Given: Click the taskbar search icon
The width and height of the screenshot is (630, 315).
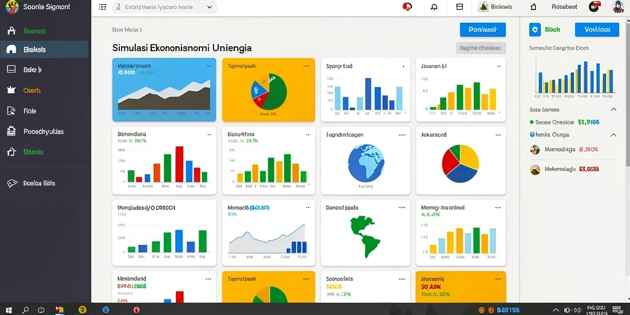Looking at the screenshot, I should click(x=25, y=310).
